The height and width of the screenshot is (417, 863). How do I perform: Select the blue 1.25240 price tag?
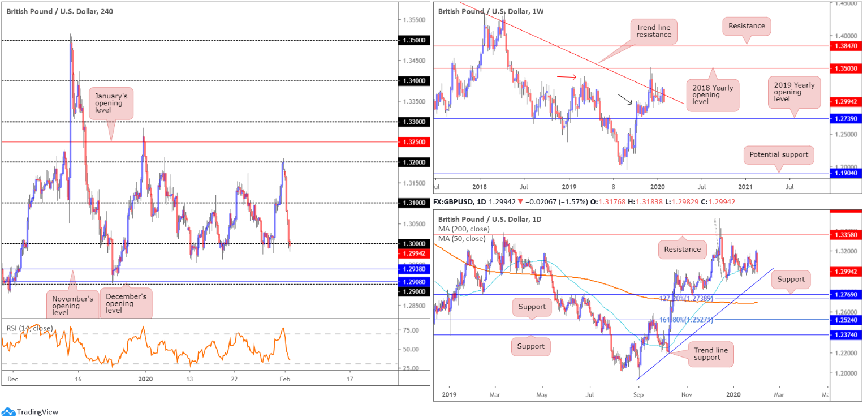pyautogui.click(x=845, y=320)
